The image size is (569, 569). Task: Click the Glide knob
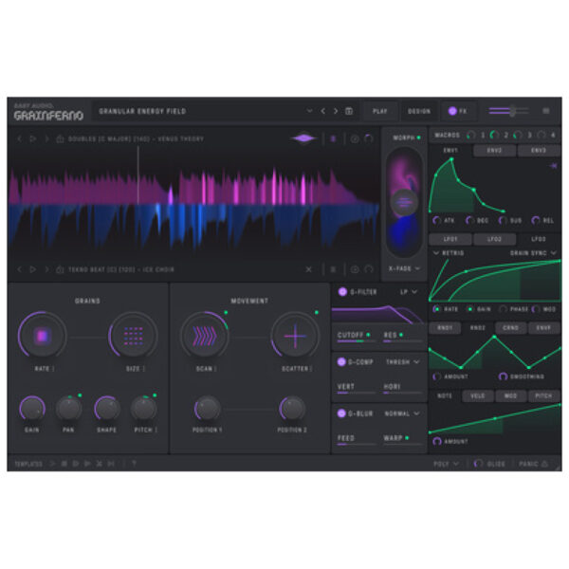click(x=478, y=464)
